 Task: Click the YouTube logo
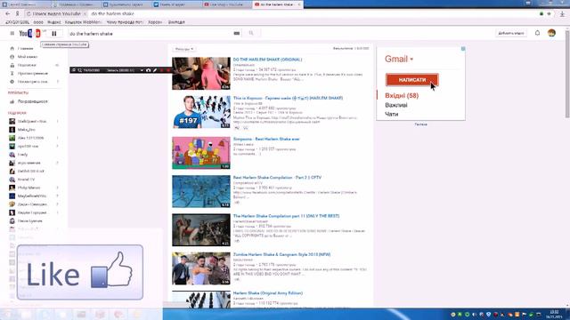point(29,34)
